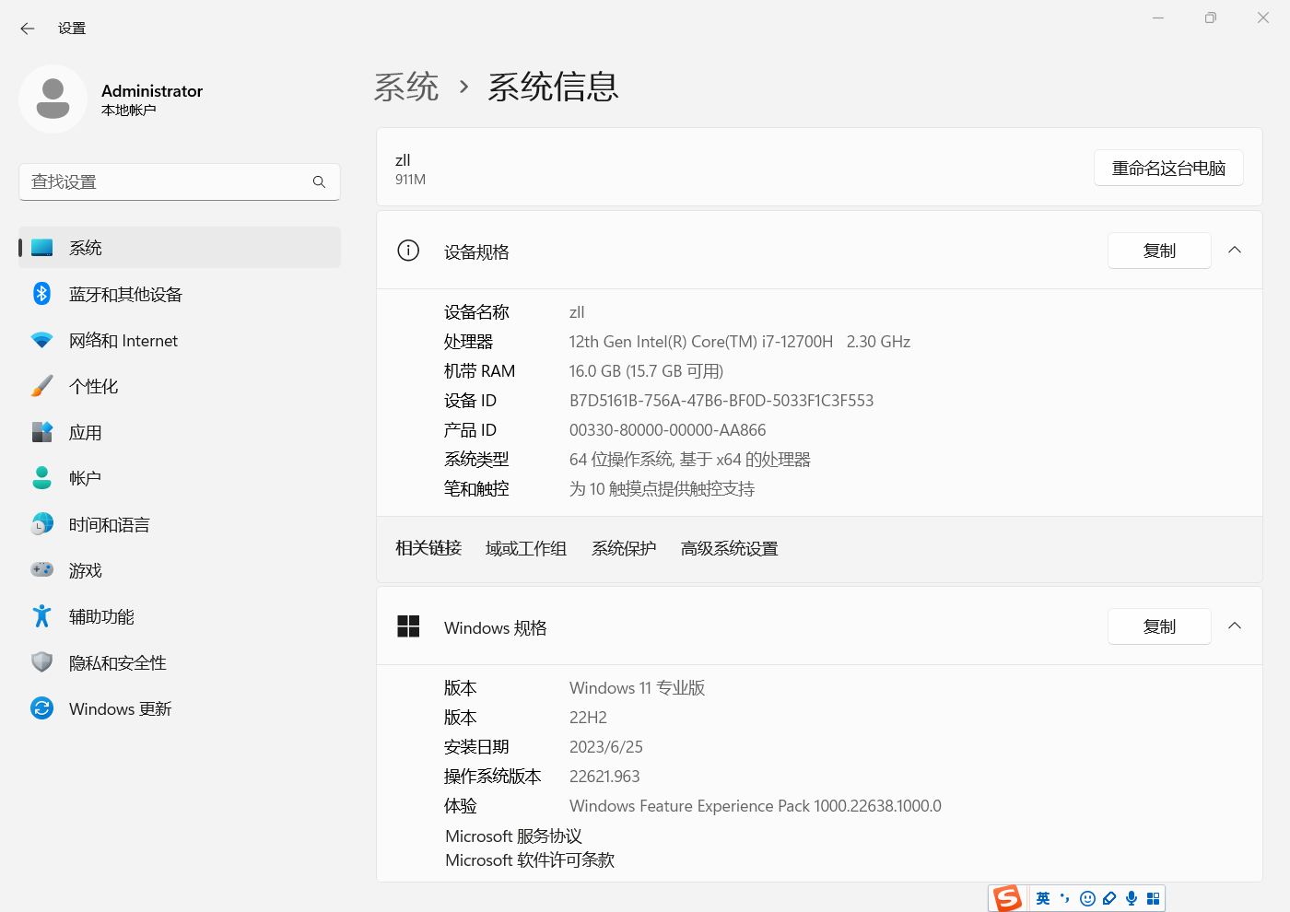This screenshot has height=912, width=1290.
Task: Copy the device specifications
Action: pos(1158,251)
